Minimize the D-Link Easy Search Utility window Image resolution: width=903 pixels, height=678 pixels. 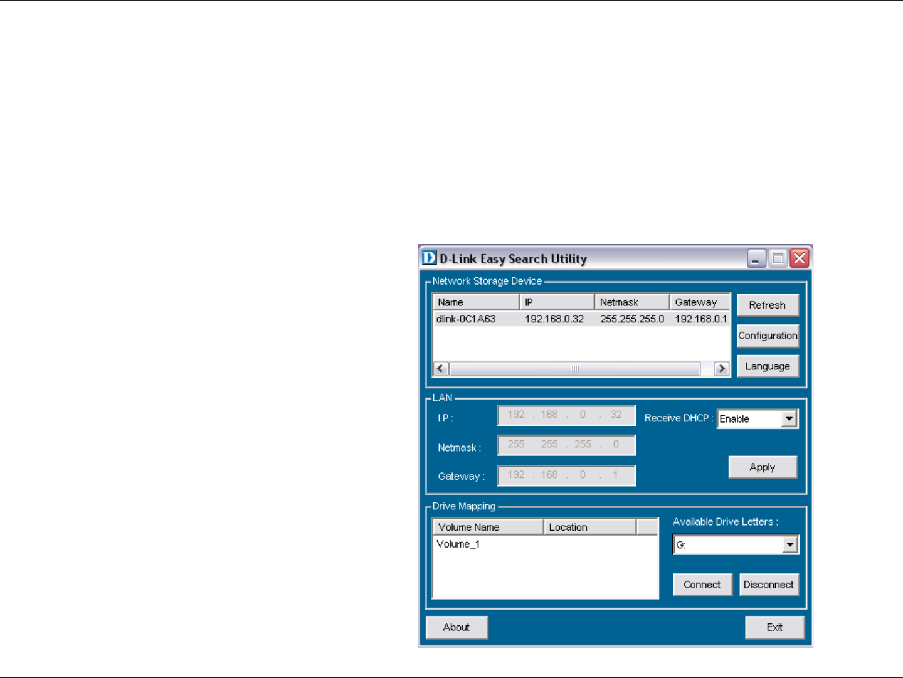point(757,258)
